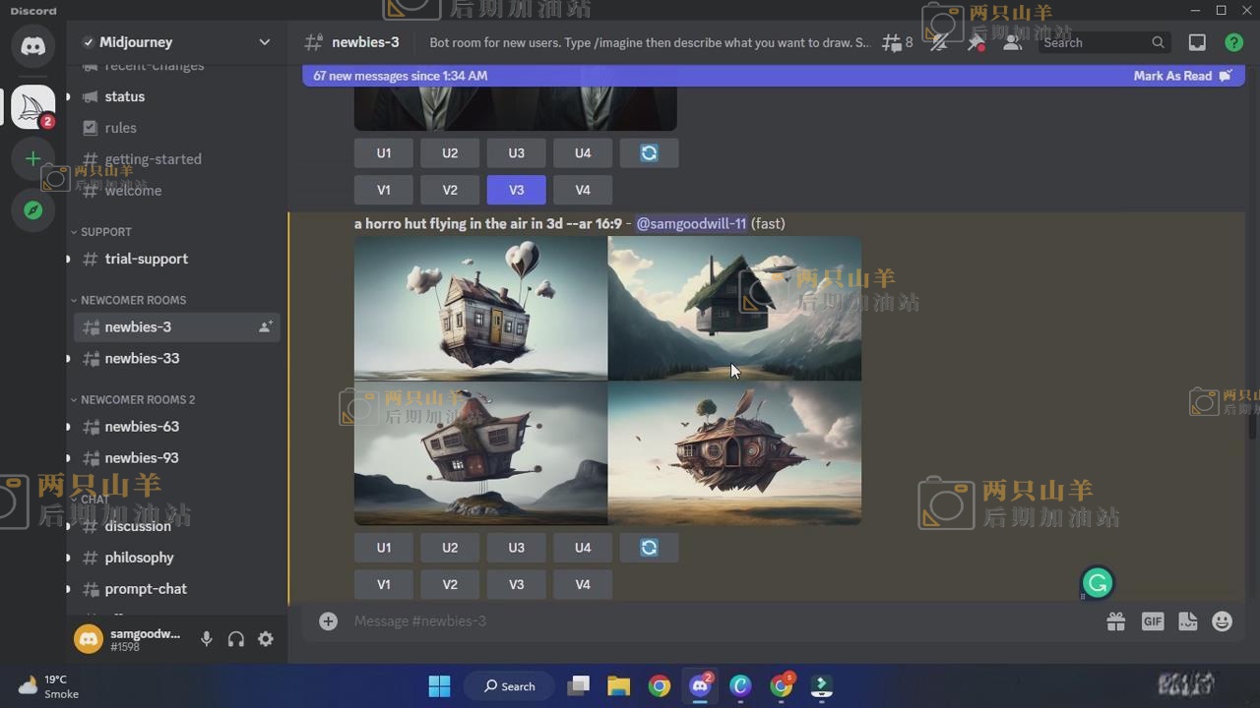The width and height of the screenshot is (1260, 708).
Task: Click the gift icon in message bar
Action: 1115,621
